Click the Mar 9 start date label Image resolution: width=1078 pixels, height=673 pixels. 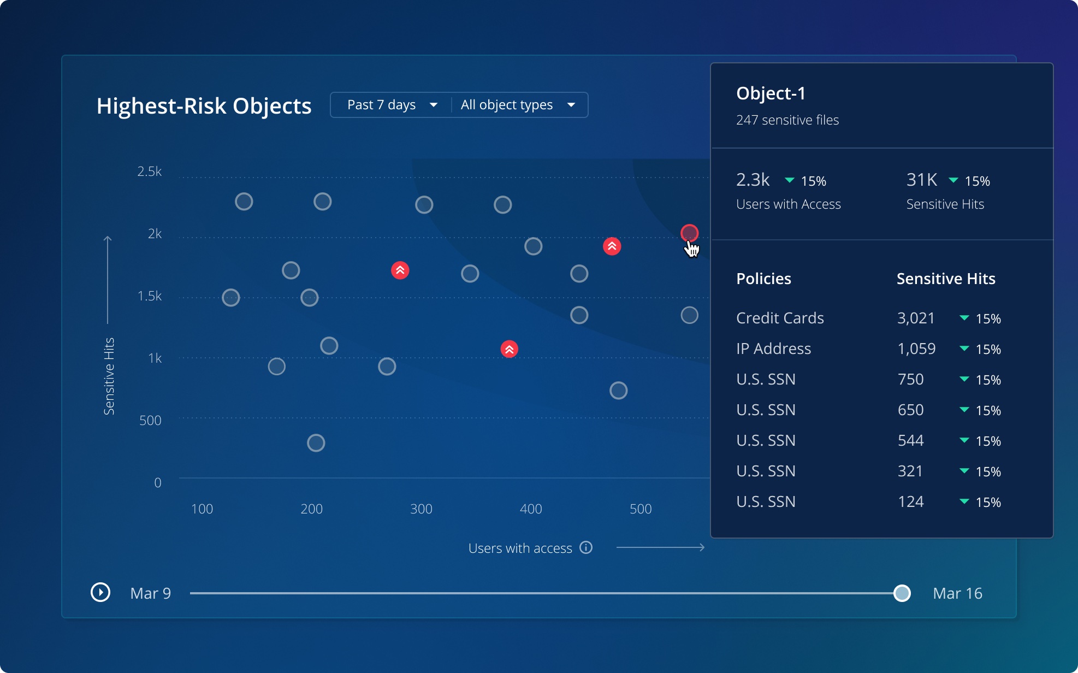[151, 593]
